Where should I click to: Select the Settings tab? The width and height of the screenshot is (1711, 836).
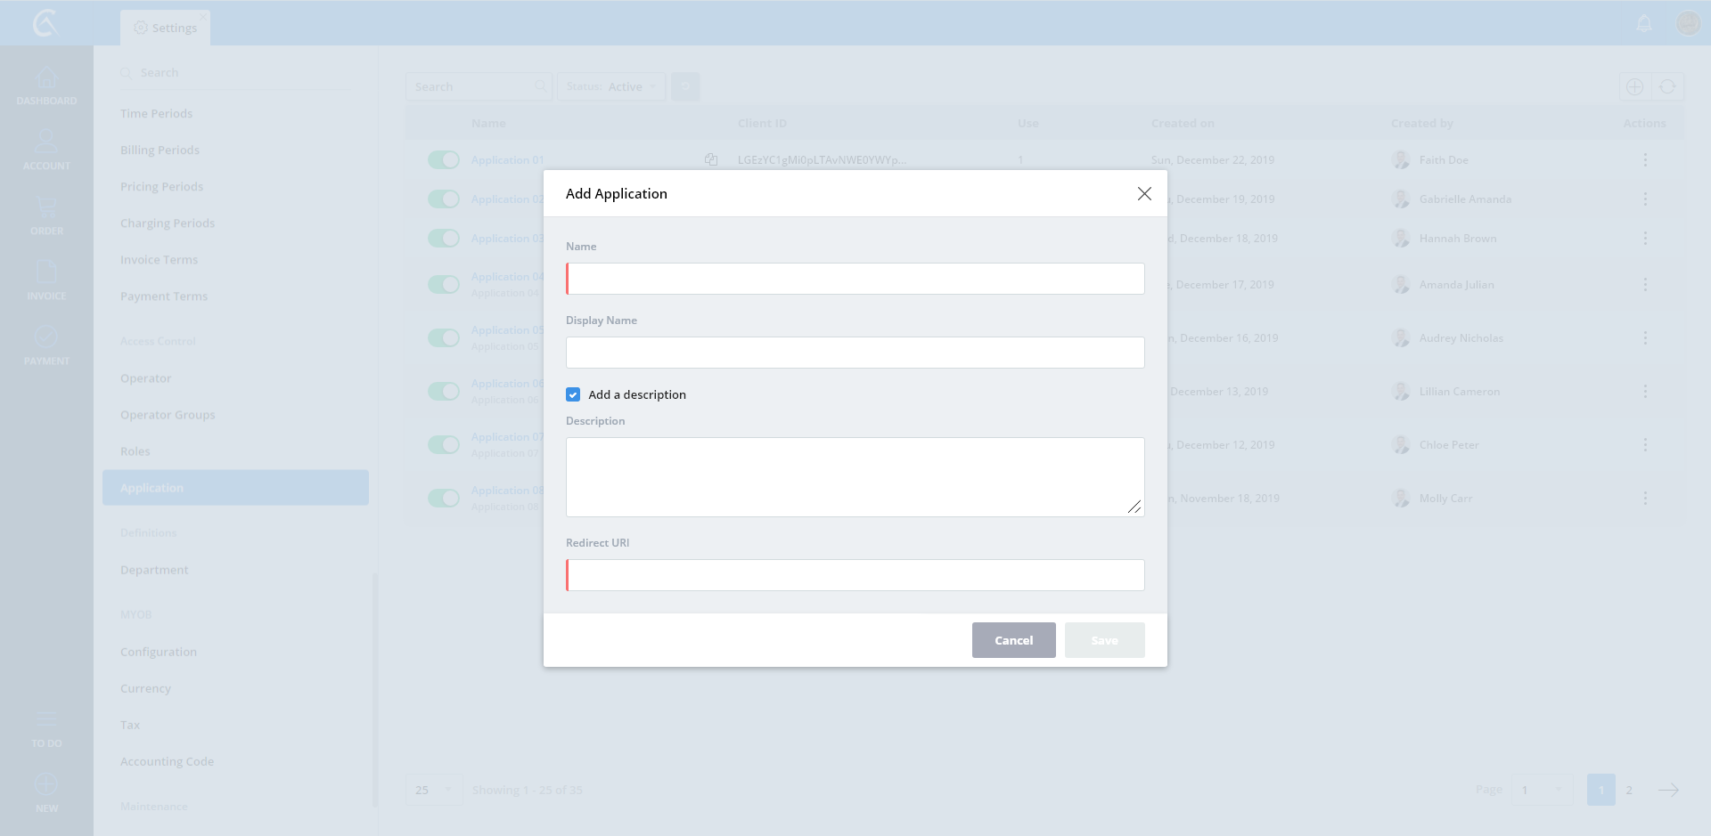(166, 28)
